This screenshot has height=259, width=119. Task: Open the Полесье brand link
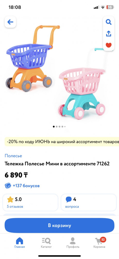13,156
